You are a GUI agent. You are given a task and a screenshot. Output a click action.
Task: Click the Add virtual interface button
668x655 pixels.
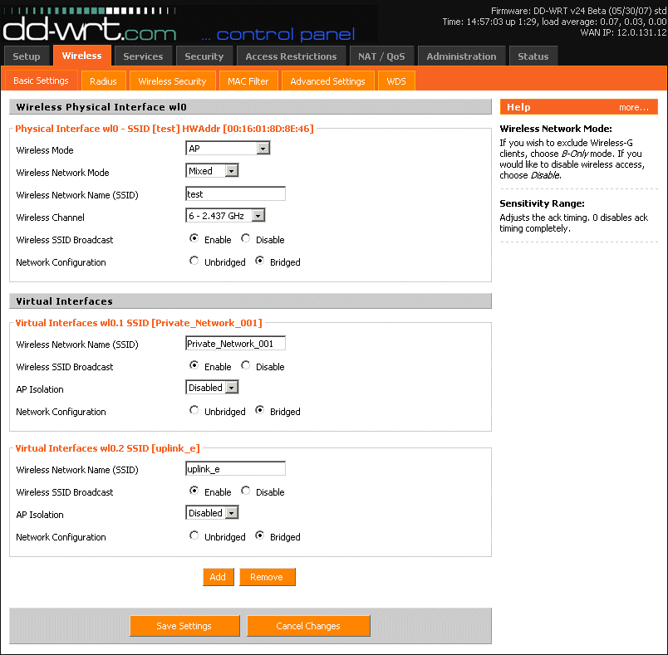point(218,577)
